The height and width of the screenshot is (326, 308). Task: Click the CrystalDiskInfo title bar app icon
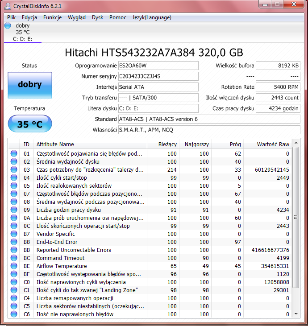pos(8,6)
